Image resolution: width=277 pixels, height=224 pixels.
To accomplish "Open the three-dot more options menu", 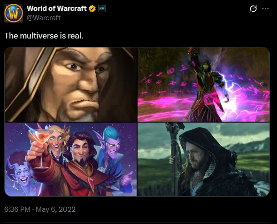I will pyautogui.click(x=266, y=8).
